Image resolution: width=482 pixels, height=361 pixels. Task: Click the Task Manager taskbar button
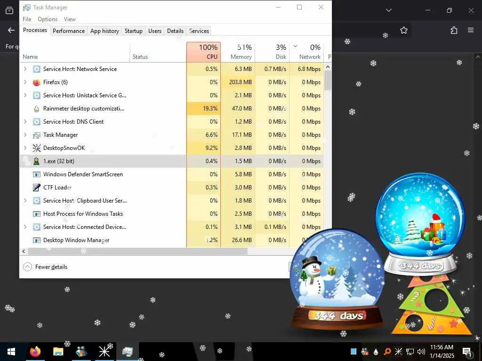(x=127, y=352)
